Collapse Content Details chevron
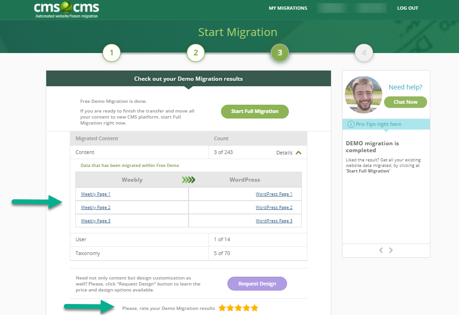459x315 pixels. [299, 153]
